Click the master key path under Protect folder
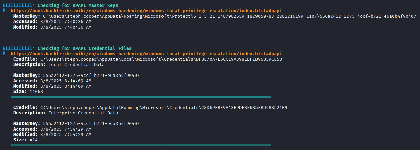This screenshot has width=420, height=150. [x=229, y=16]
